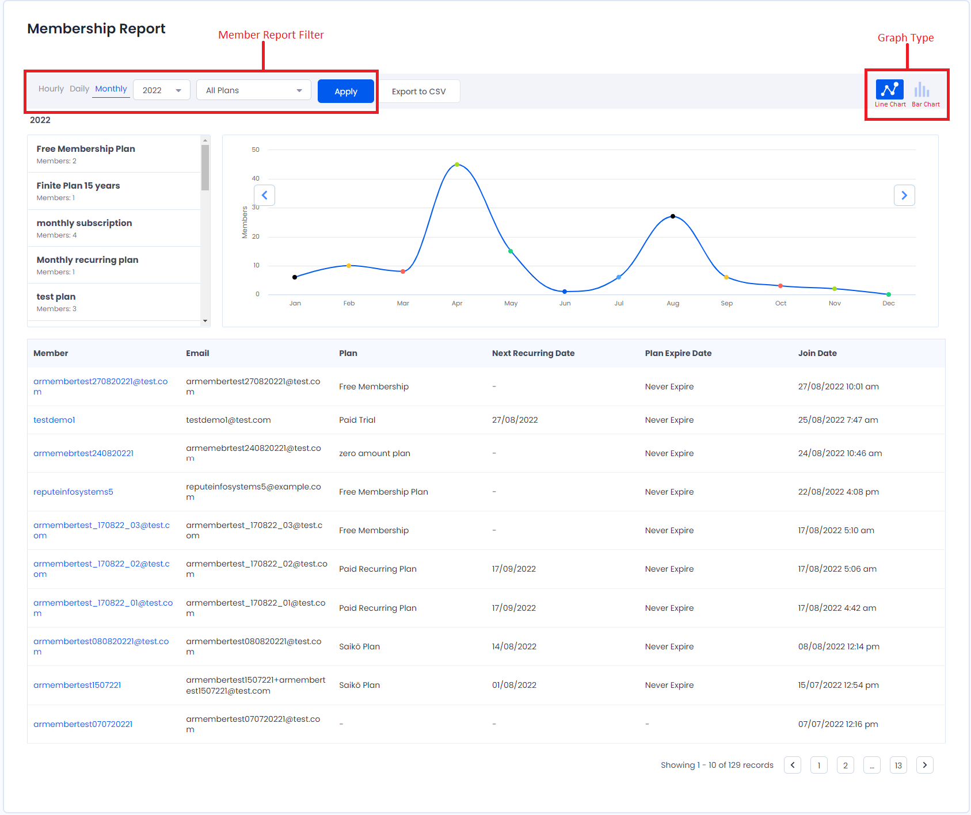Viewport: 971px width, 815px height.
Task: Click the 27/08/2022 recurring date cell
Action: (515, 420)
